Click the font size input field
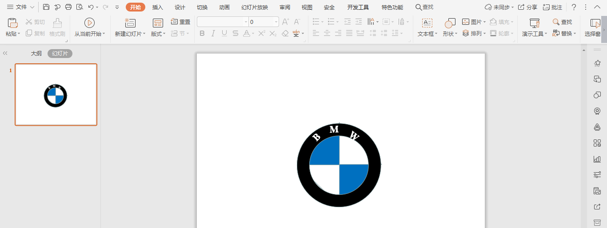The height and width of the screenshot is (228, 607). pos(261,22)
